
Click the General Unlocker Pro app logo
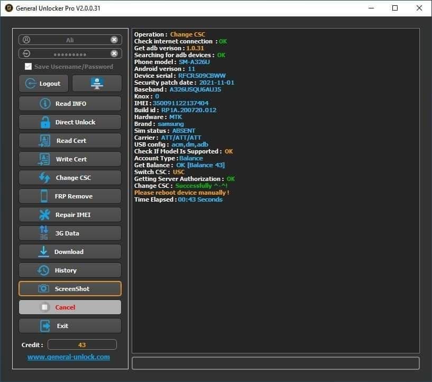pyautogui.click(x=9, y=8)
